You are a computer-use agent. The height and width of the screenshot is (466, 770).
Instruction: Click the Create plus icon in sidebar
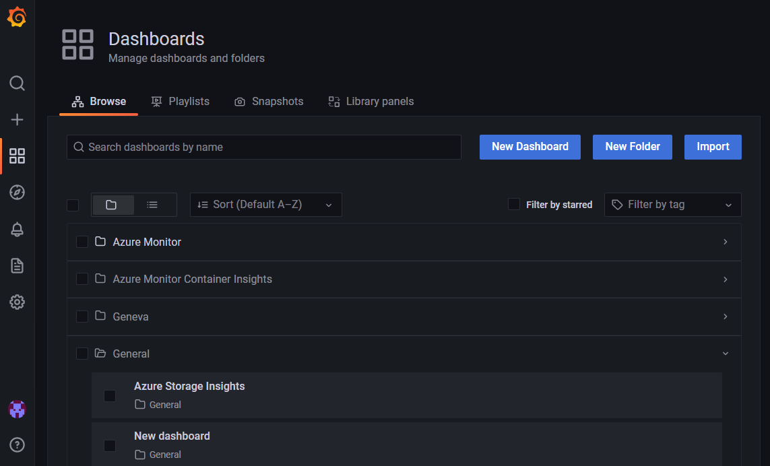tap(18, 120)
